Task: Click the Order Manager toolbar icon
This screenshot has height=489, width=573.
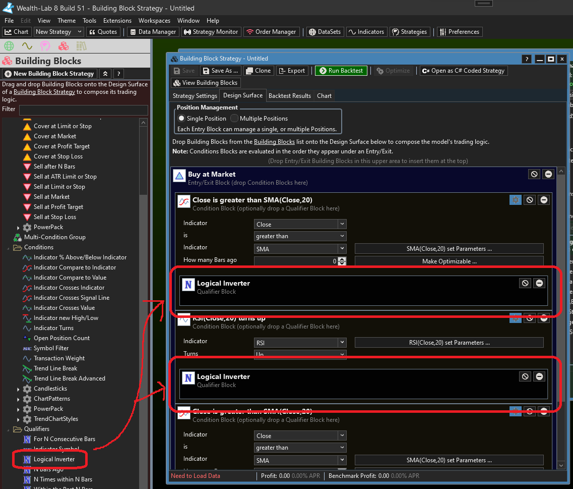Action: click(x=272, y=32)
